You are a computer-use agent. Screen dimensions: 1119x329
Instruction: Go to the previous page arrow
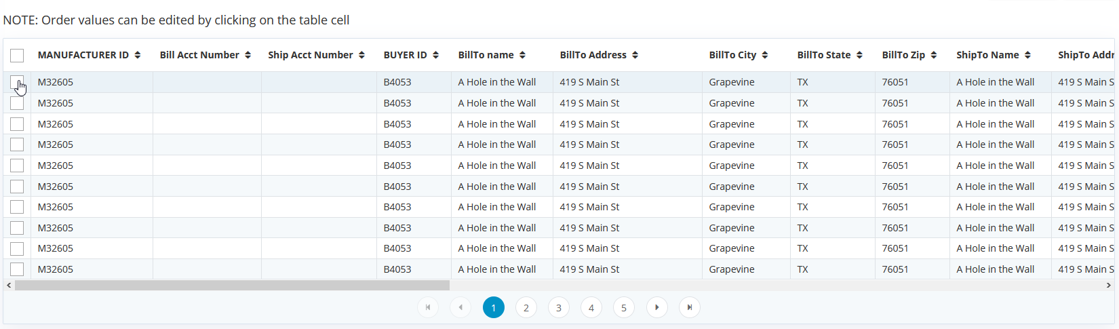point(460,307)
